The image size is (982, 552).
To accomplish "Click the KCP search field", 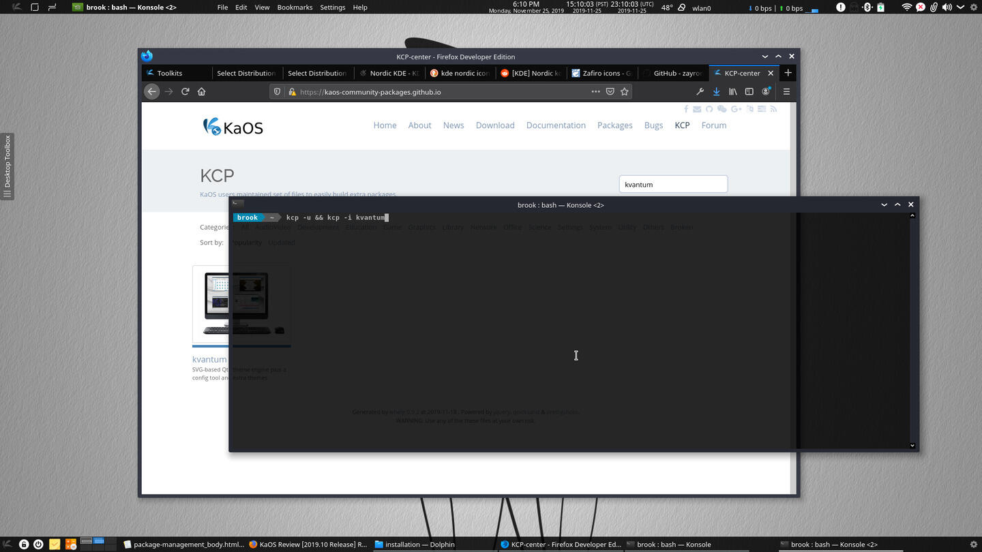I will tap(673, 184).
